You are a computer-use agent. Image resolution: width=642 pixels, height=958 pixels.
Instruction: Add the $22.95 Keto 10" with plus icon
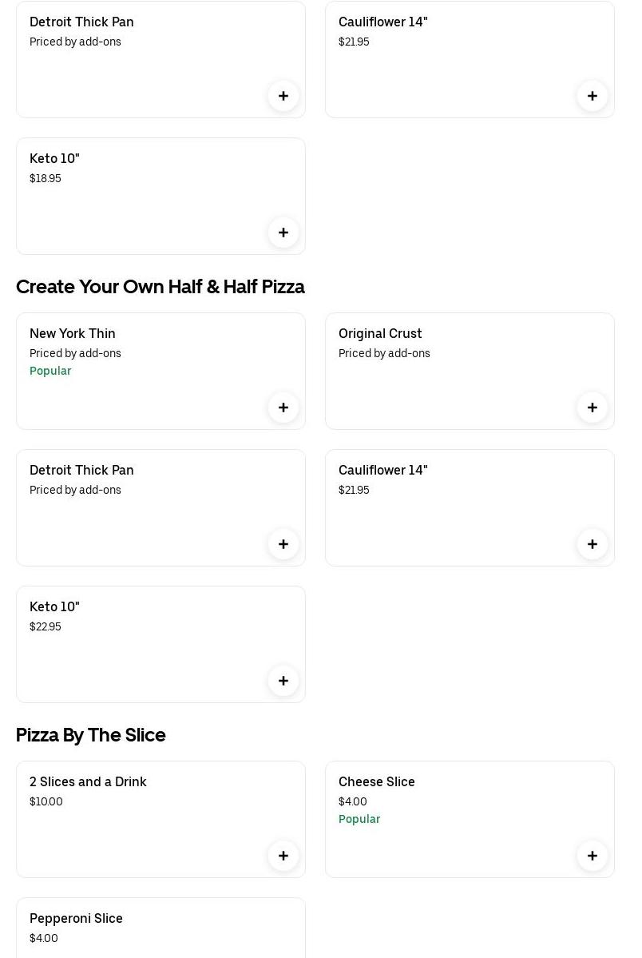(283, 681)
